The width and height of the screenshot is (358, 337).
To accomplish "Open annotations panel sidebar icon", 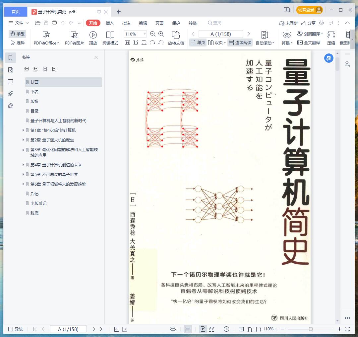I will tap(11, 82).
